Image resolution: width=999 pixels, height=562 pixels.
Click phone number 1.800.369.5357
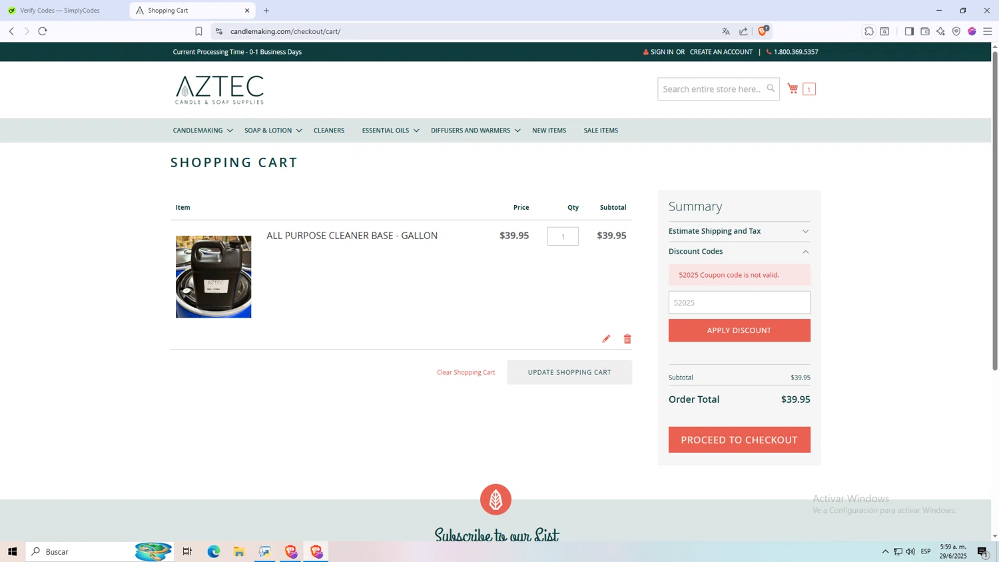click(x=795, y=52)
